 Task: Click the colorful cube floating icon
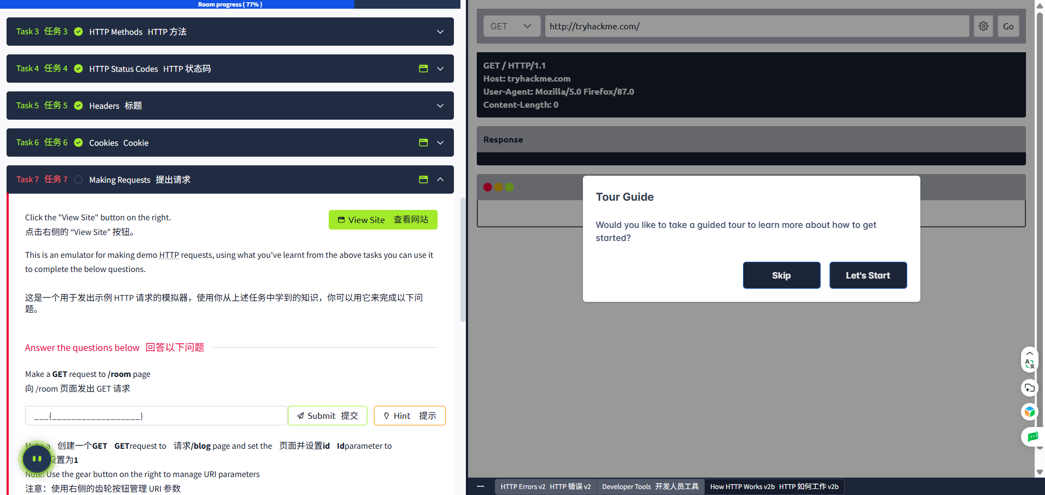[x=1029, y=412]
